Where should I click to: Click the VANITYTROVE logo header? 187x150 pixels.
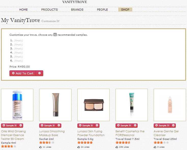click(75, 2)
